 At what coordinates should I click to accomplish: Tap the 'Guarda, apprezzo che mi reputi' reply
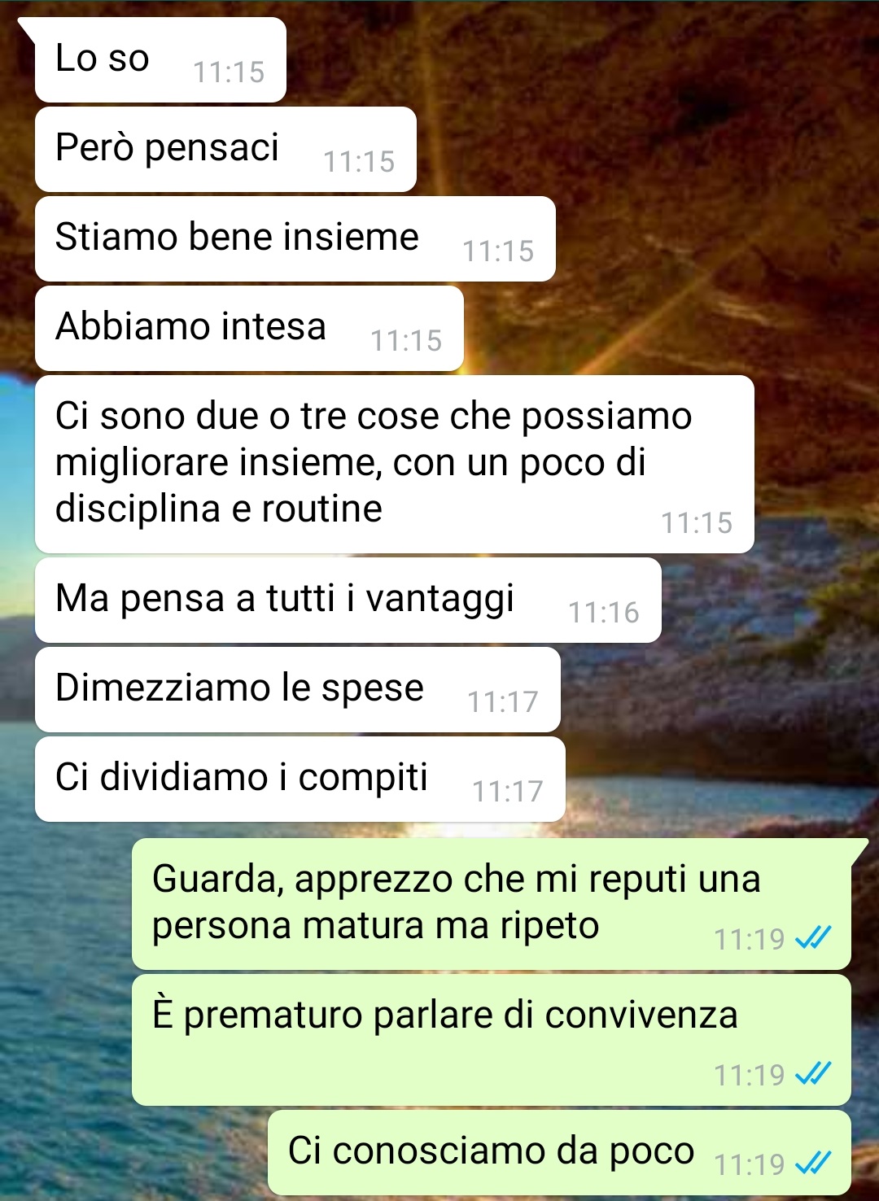pyautogui.click(x=492, y=904)
